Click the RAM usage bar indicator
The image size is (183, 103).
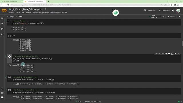pyautogui.click(x=158, y=16)
